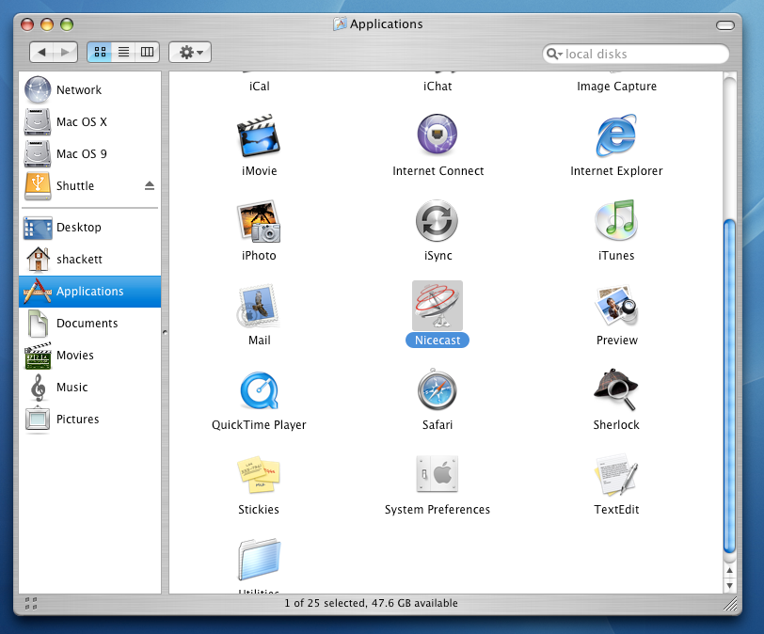The height and width of the screenshot is (634, 764).
Task: Open System Preferences icon
Action: [438, 474]
